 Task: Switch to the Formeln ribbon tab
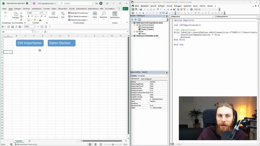coord(47,9)
